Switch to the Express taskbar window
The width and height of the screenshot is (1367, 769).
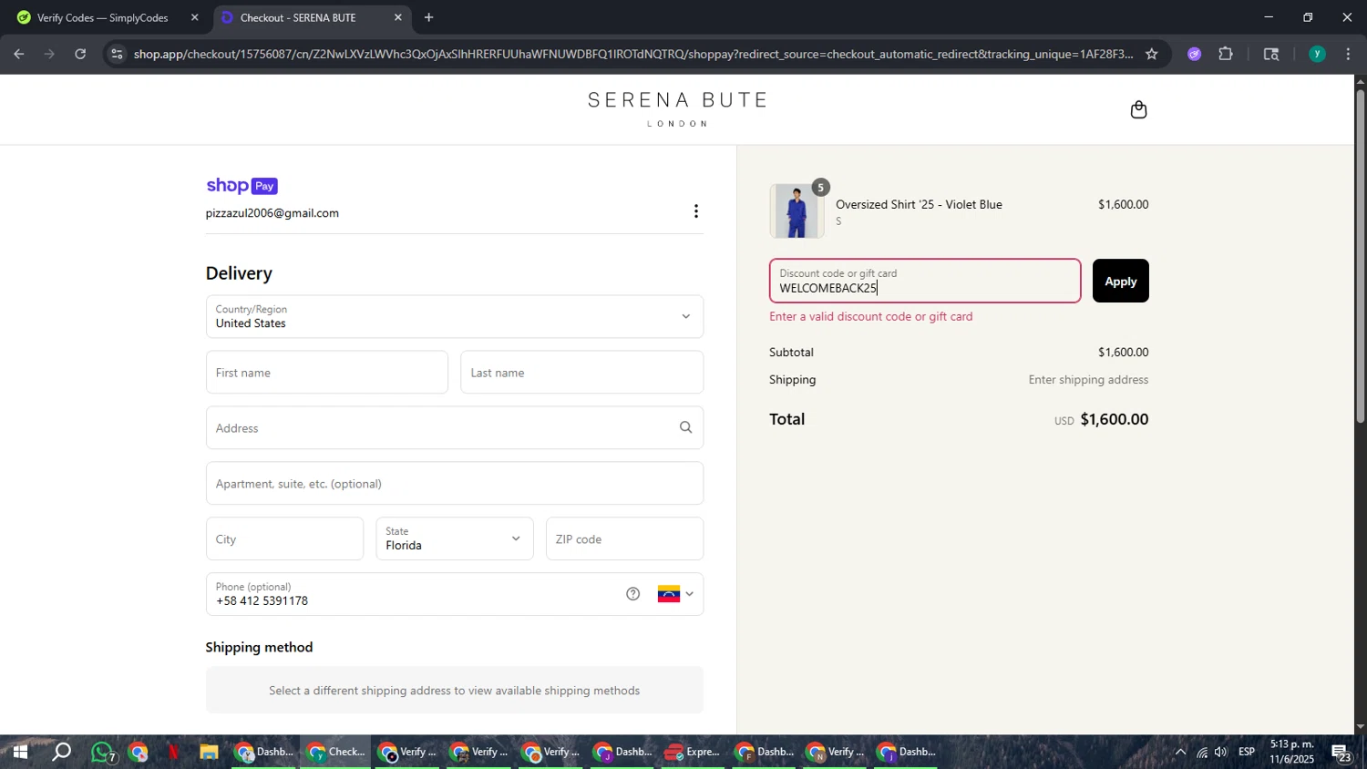(694, 752)
